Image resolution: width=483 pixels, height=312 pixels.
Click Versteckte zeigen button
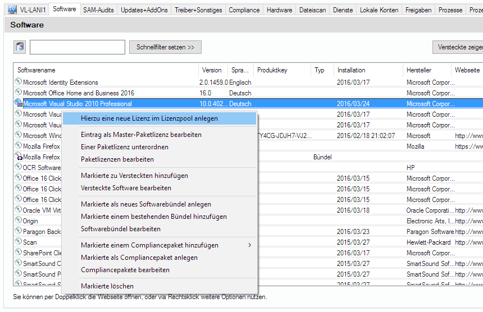pos(458,47)
